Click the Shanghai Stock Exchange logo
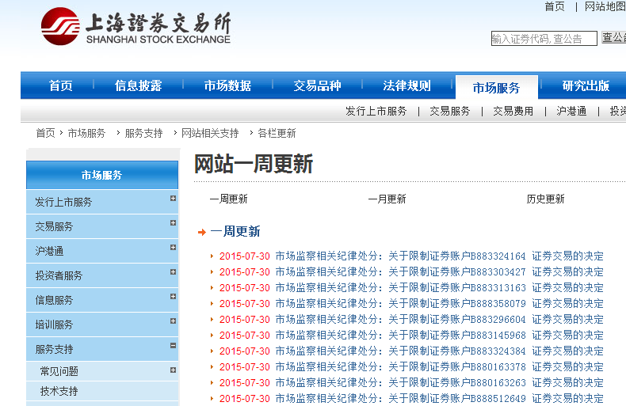This screenshot has height=406, width=626. click(136, 26)
